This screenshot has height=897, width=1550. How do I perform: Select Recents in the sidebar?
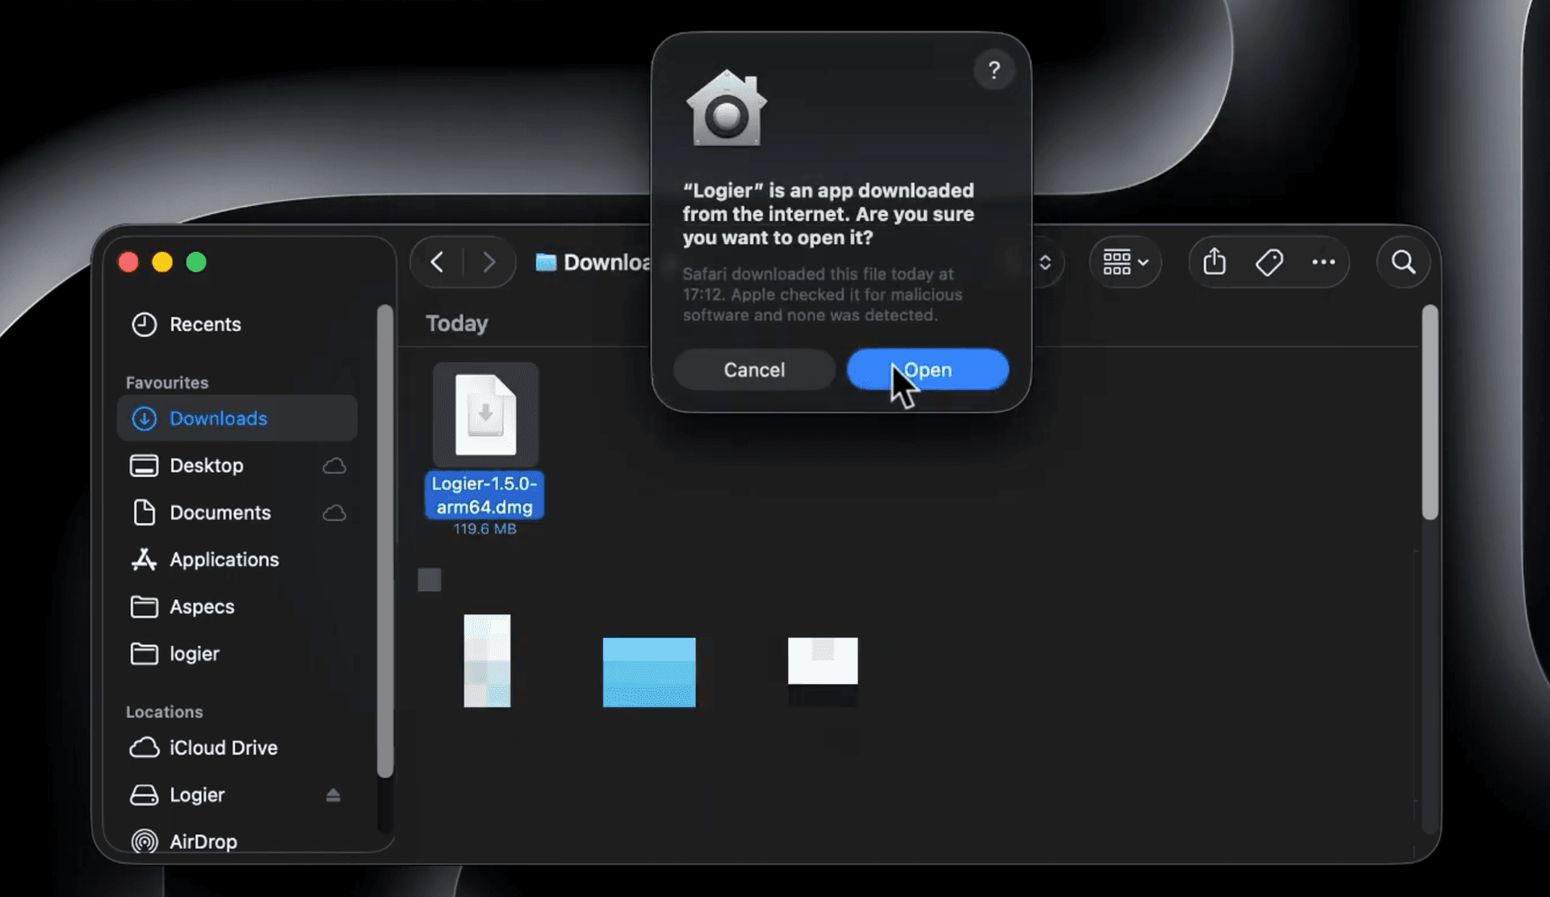click(237, 325)
